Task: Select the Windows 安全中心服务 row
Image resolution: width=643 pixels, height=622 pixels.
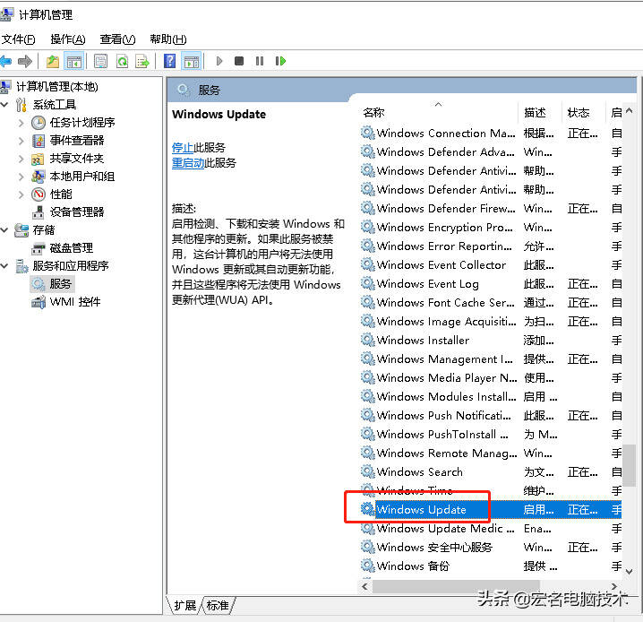Action: [x=491, y=548]
